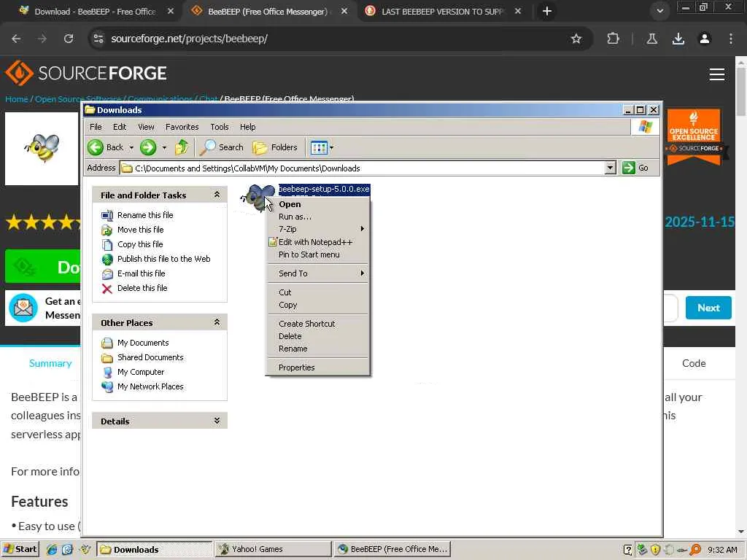Open the Favorites menu

tap(182, 127)
